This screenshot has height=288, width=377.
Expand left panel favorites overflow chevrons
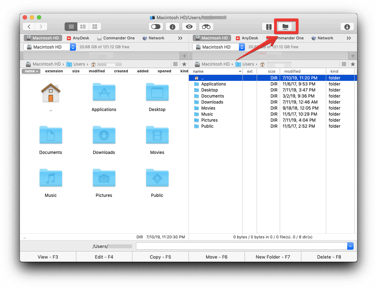[x=180, y=38]
